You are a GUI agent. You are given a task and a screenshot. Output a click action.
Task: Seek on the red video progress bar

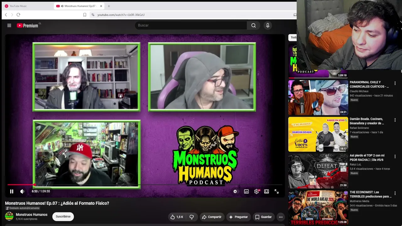pyautogui.click(x=145, y=185)
